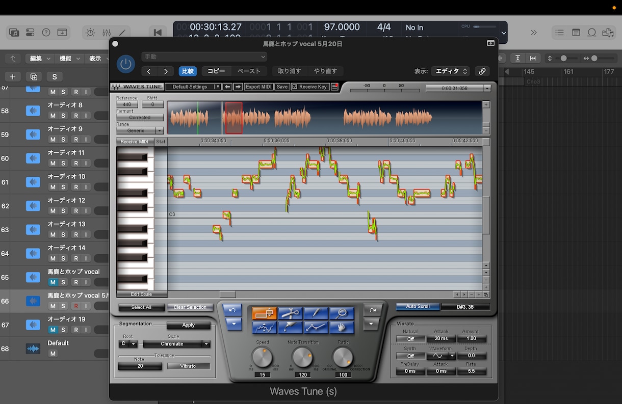Open 表示 エディタ view dropdown
622x404 pixels.
click(x=451, y=71)
